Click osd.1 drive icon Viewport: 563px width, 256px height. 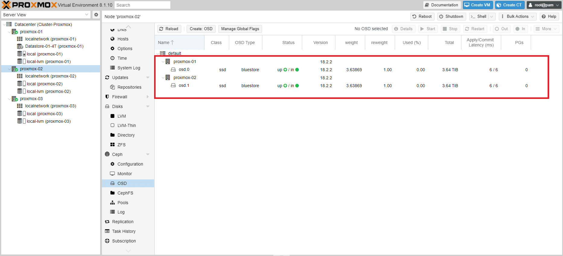click(x=173, y=86)
